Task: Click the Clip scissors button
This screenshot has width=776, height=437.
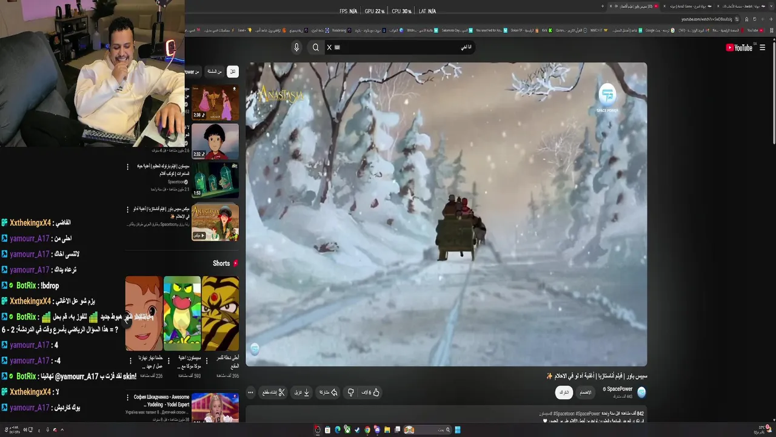Action: [x=273, y=393]
